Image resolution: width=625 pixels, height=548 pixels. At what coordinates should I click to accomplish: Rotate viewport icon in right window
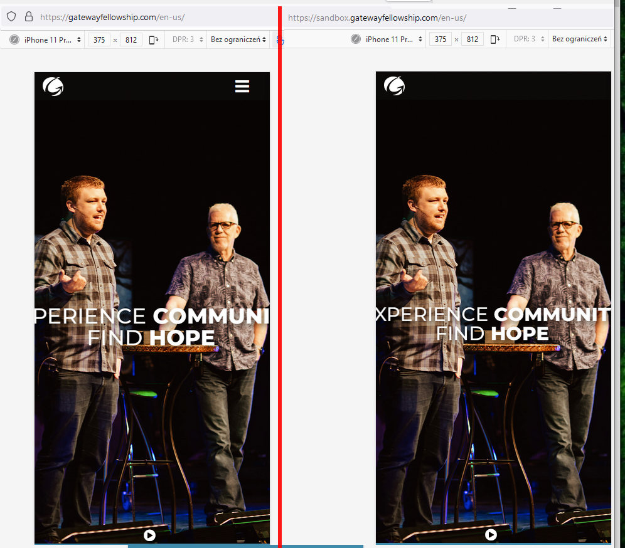(x=494, y=40)
